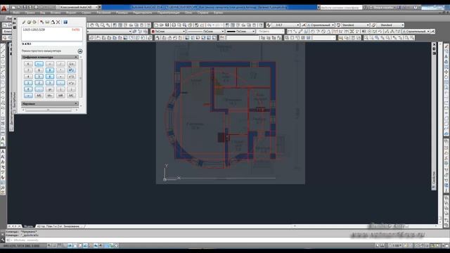Toggle Object snap in status bar
This screenshot has height=253, width=450.
pos(75,245)
